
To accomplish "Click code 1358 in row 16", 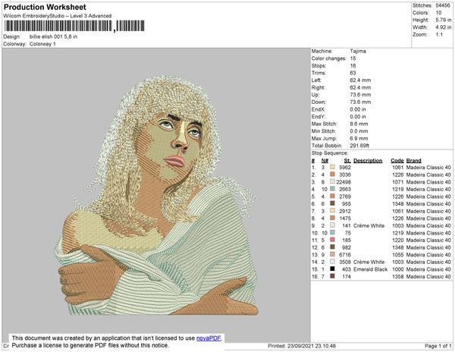I will pyautogui.click(x=398, y=277).
